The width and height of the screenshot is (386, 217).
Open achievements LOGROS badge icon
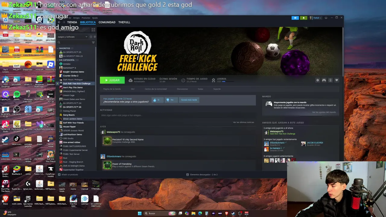pyautogui.click(x=214, y=80)
